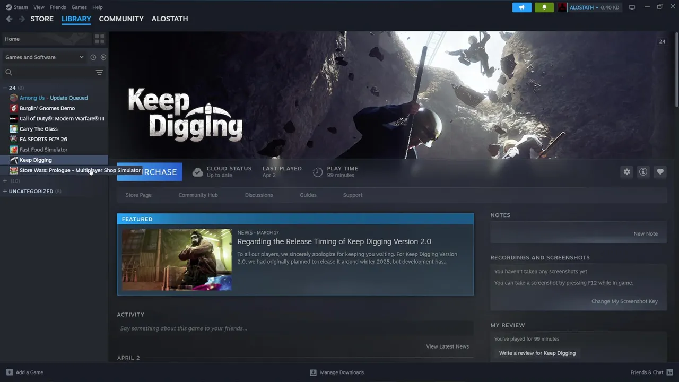Click the Add a Game plus icon
The height and width of the screenshot is (382, 679).
(x=9, y=372)
